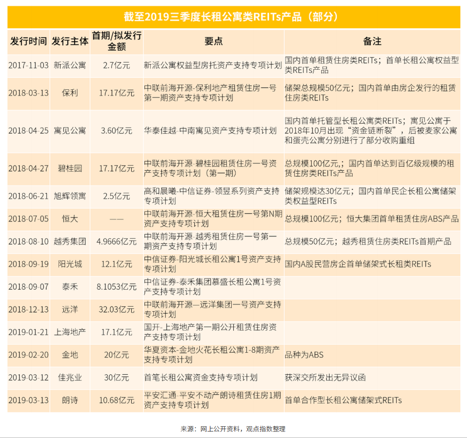Click the issuer cell '旭辉领寓'
467x438 pixels.
70,196
